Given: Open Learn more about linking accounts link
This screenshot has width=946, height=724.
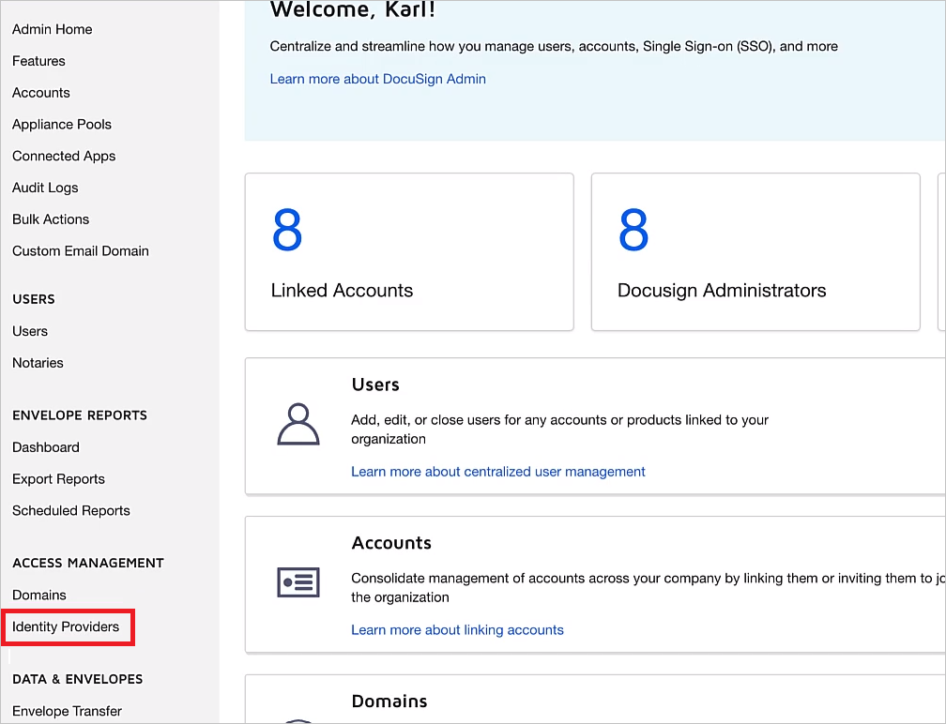Looking at the screenshot, I should (x=457, y=630).
